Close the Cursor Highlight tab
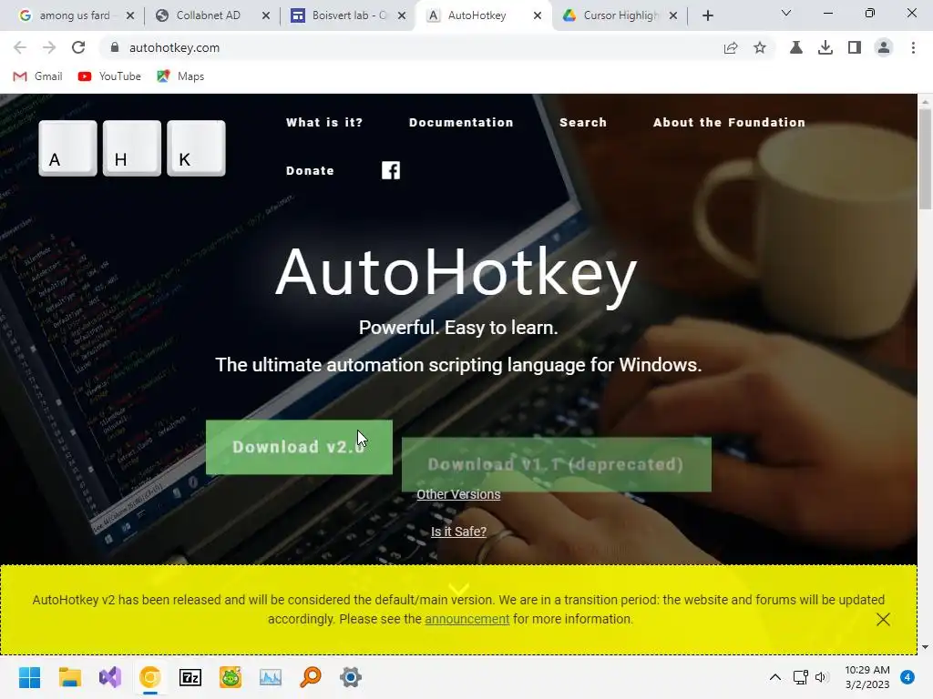 (x=673, y=15)
